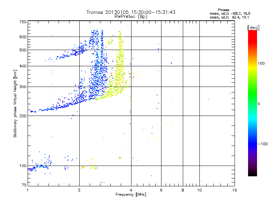Click the phase colorbar

[x=253, y=103]
